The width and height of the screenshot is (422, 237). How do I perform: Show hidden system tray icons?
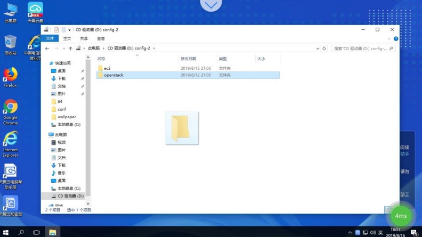[x=349, y=233]
